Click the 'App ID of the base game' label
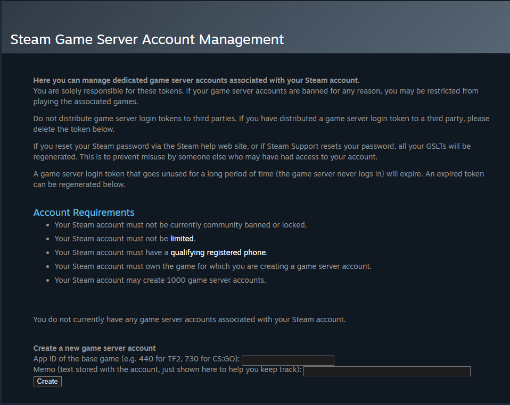The width and height of the screenshot is (510, 405). point(136,359)
